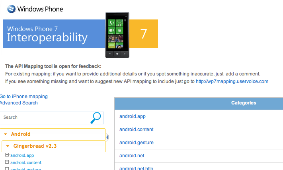Expand the android.app tree node
Viewport: 283px width, 170px height.
(x=7, y=155)
